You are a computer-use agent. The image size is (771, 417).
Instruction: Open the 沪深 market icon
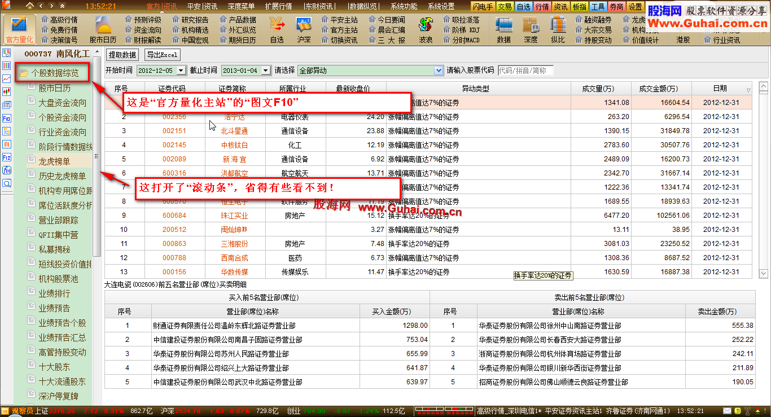[304, 30]
